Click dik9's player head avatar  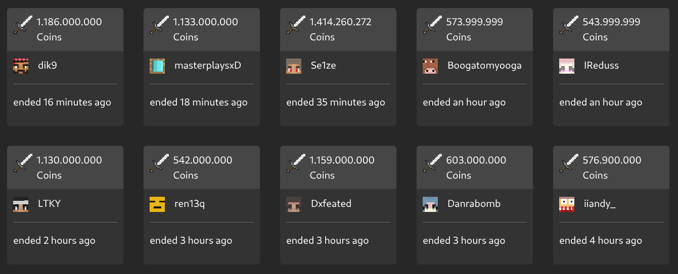[x=21, y=66]
